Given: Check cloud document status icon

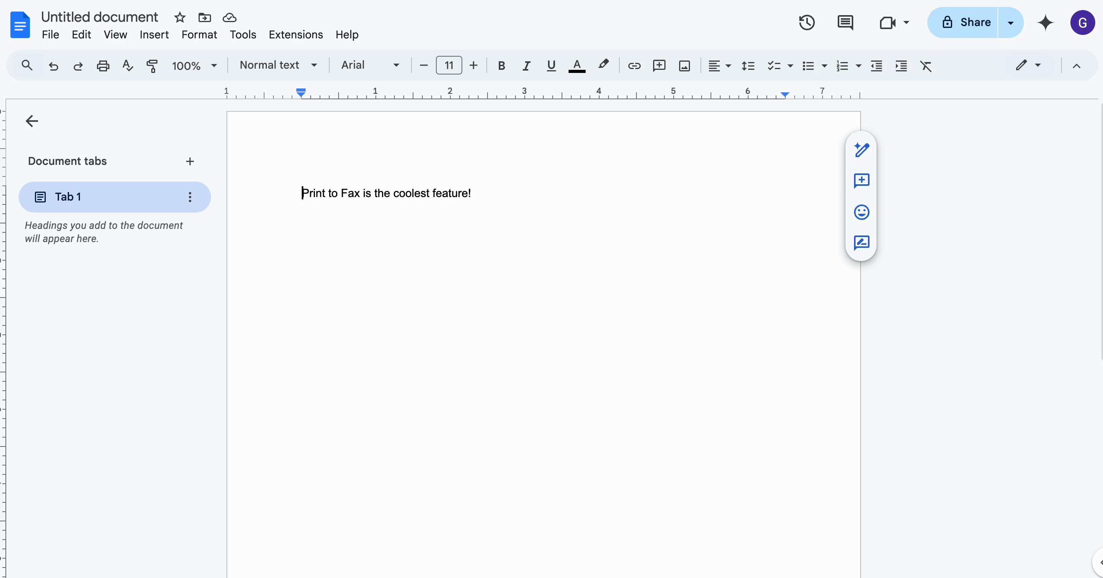Looking at the screenshot, I should (x=230, y=17).
